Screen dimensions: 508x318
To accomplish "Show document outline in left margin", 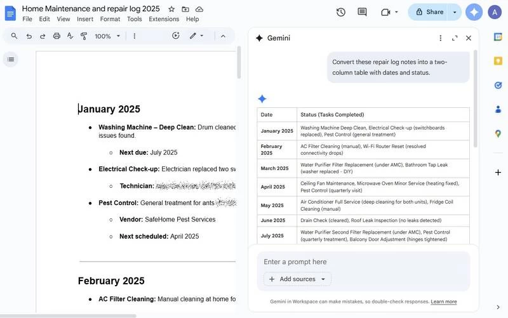I will pyautogui.click(x=11, y=59).
